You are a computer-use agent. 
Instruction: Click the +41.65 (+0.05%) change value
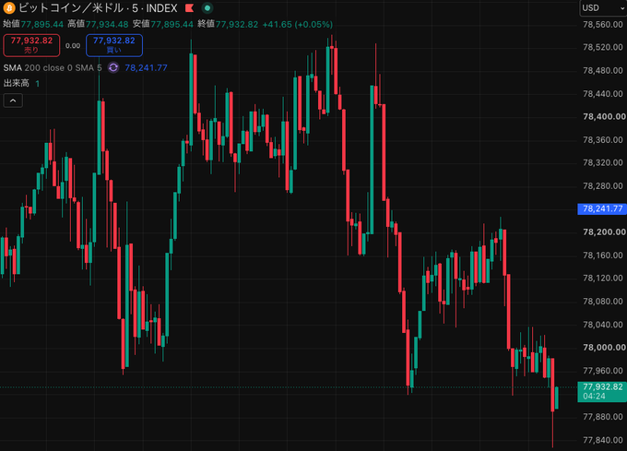click(x=298, y=24)
